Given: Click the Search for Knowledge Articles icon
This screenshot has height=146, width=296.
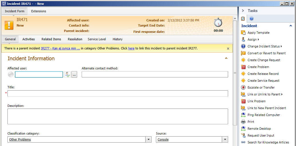Looking at the screenshot, I should point(243,142).
